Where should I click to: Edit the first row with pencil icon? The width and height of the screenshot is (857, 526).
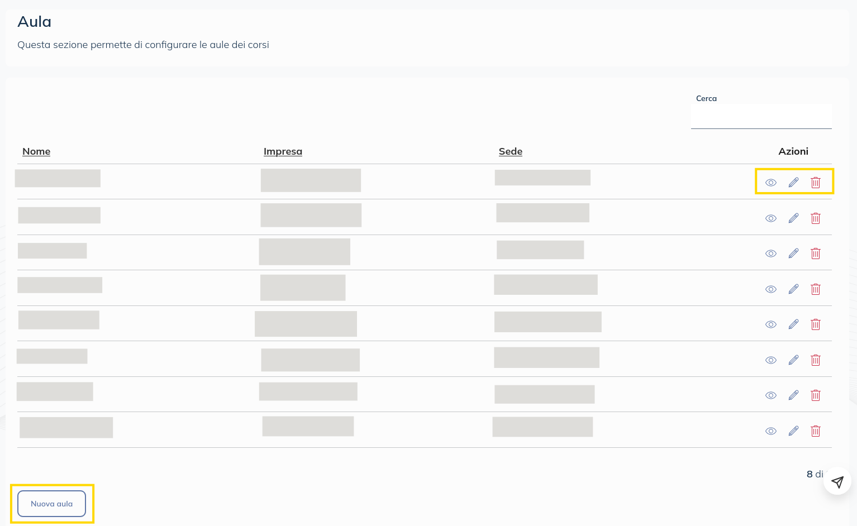point(793,183)
